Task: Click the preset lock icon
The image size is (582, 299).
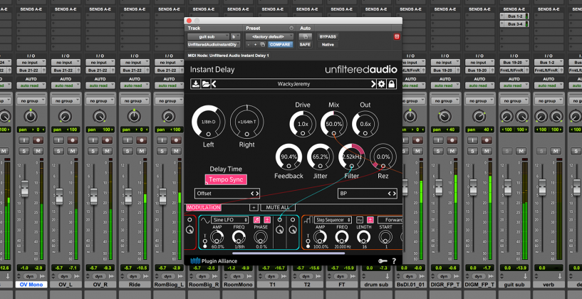Action: pos(391,84)
